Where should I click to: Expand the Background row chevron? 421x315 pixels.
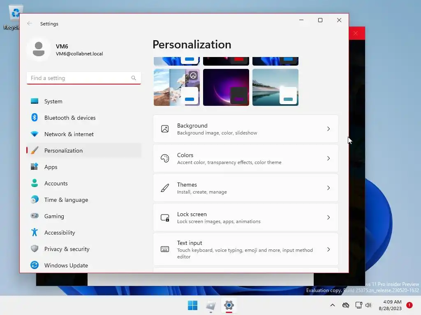coord(328,129)
